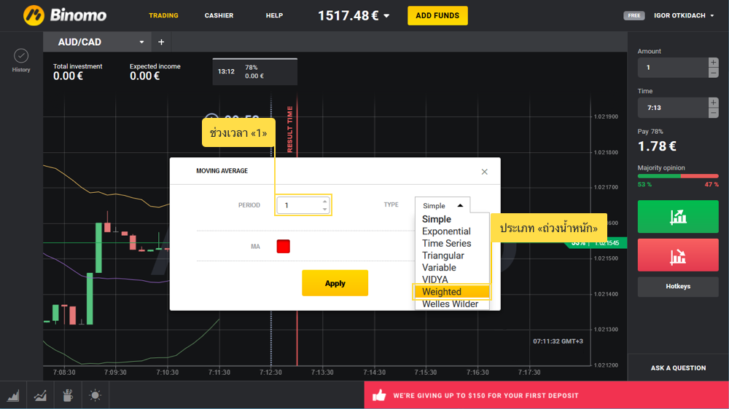Open the chart type icon in bottom toolbar

click(13, 395)
